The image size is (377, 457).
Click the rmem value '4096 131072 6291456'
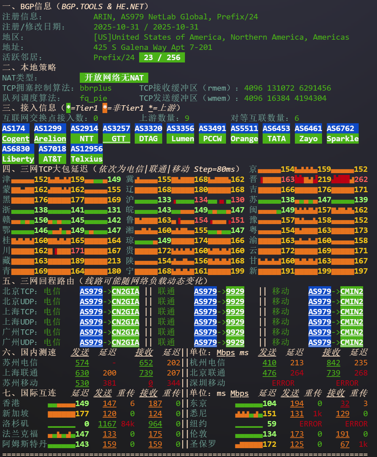(x=287, y=88)
